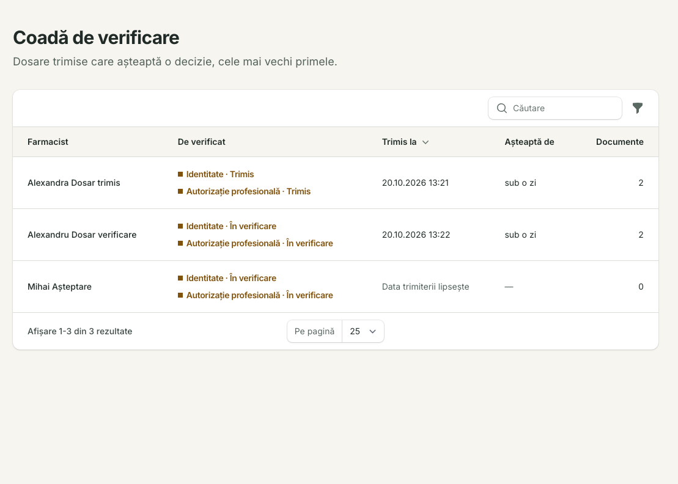Screen dimensions: 678x484
Task: Select date 20.10.2026 13:22
Action: tap(416, 235)
